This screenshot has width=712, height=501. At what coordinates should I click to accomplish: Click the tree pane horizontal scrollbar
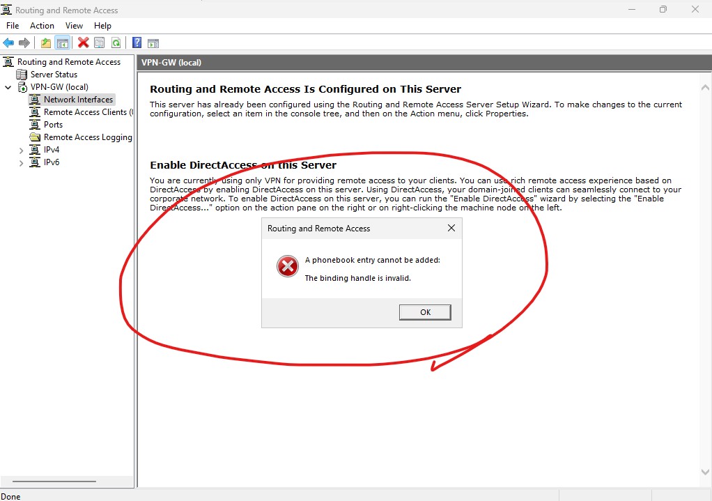(x=54, y=481)
